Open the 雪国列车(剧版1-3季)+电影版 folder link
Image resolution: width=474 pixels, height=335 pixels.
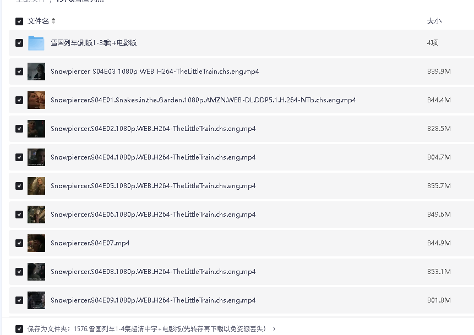[94, 42]
